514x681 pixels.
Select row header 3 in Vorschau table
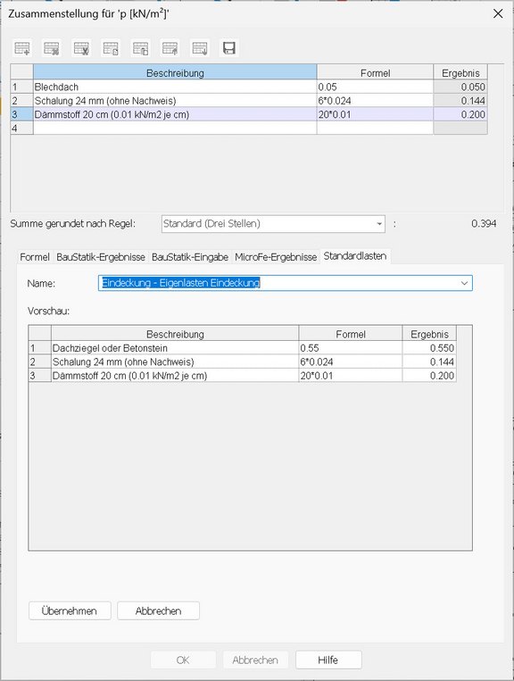[x=40, y=376]
